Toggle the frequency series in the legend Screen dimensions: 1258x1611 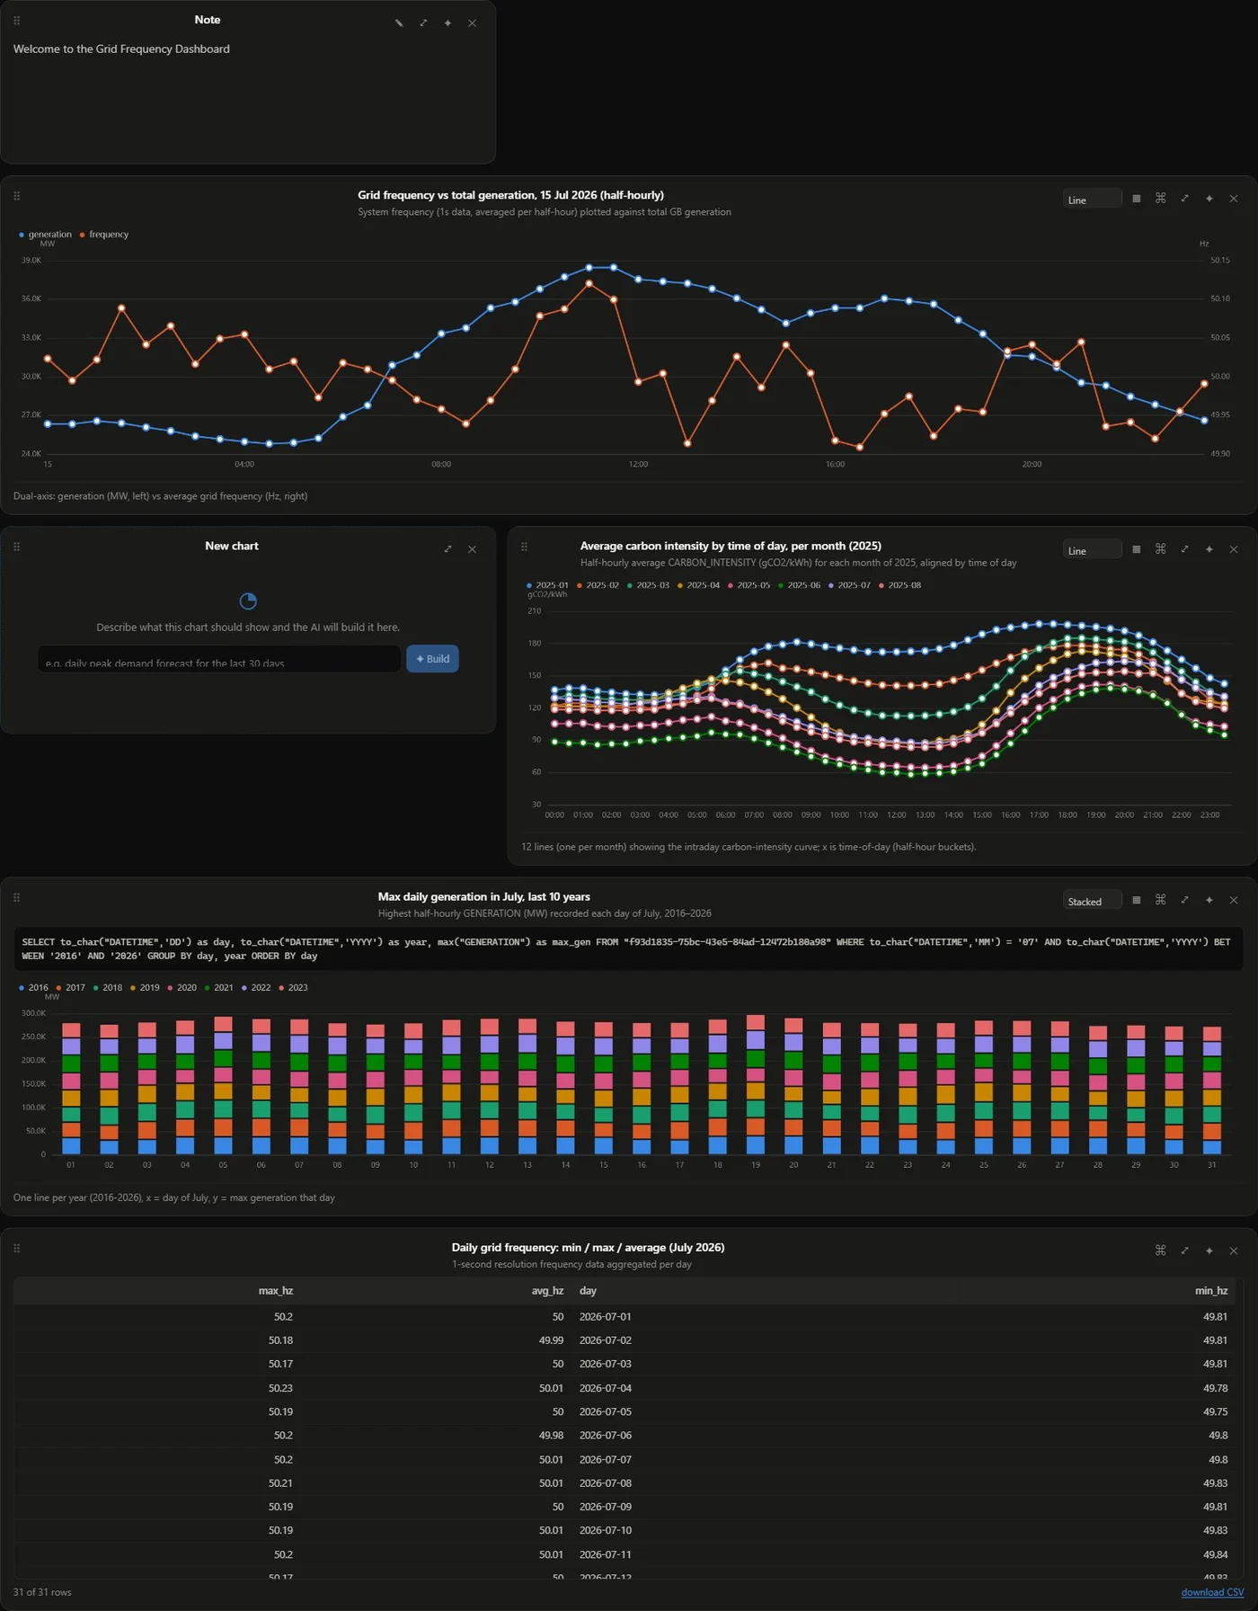[104, 235]
